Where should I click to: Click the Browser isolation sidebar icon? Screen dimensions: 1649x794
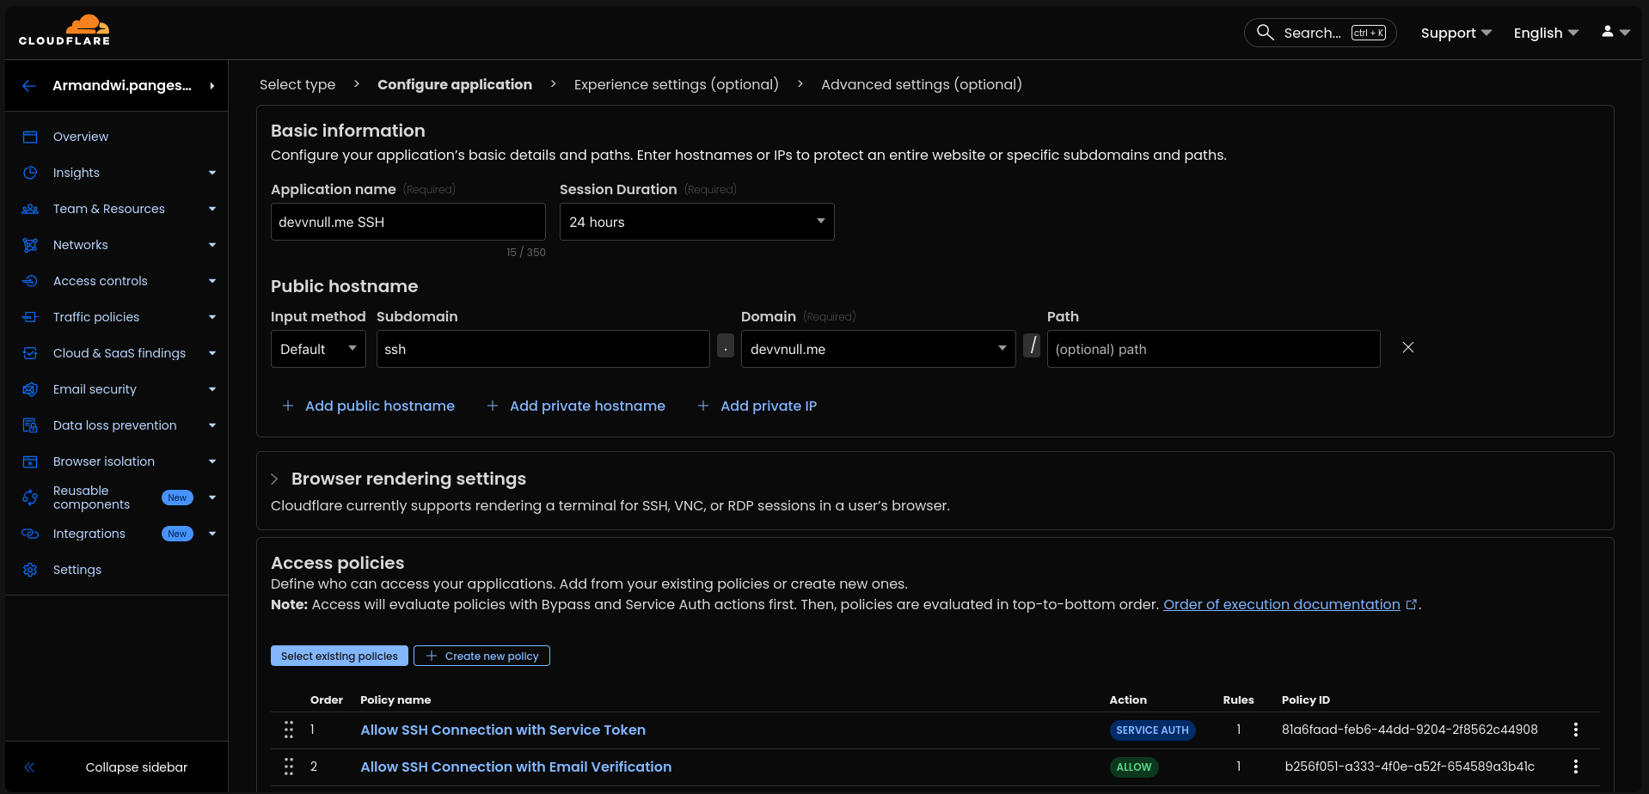point(30,461)
